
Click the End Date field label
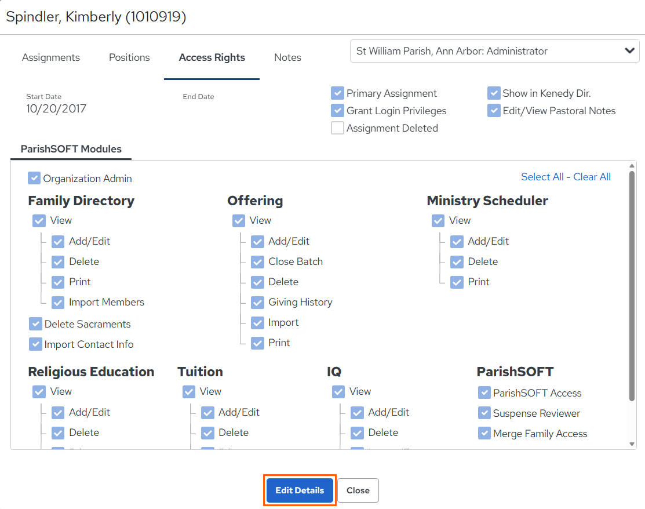198,97
